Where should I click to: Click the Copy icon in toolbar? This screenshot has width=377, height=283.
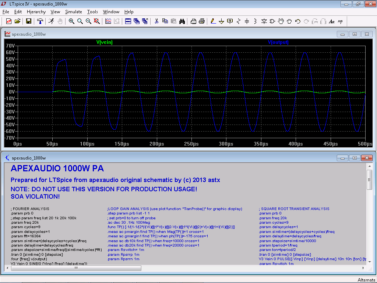coord(165,21)
